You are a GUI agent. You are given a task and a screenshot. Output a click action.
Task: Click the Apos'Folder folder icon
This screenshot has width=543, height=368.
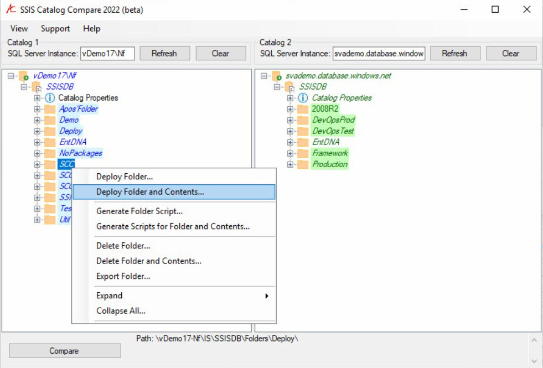coord(50,109)
